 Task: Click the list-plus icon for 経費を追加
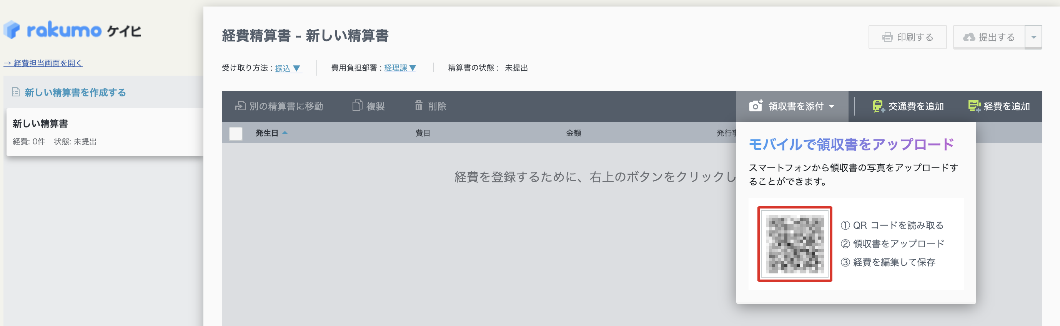pyautogui.click(x=974, y=106)
